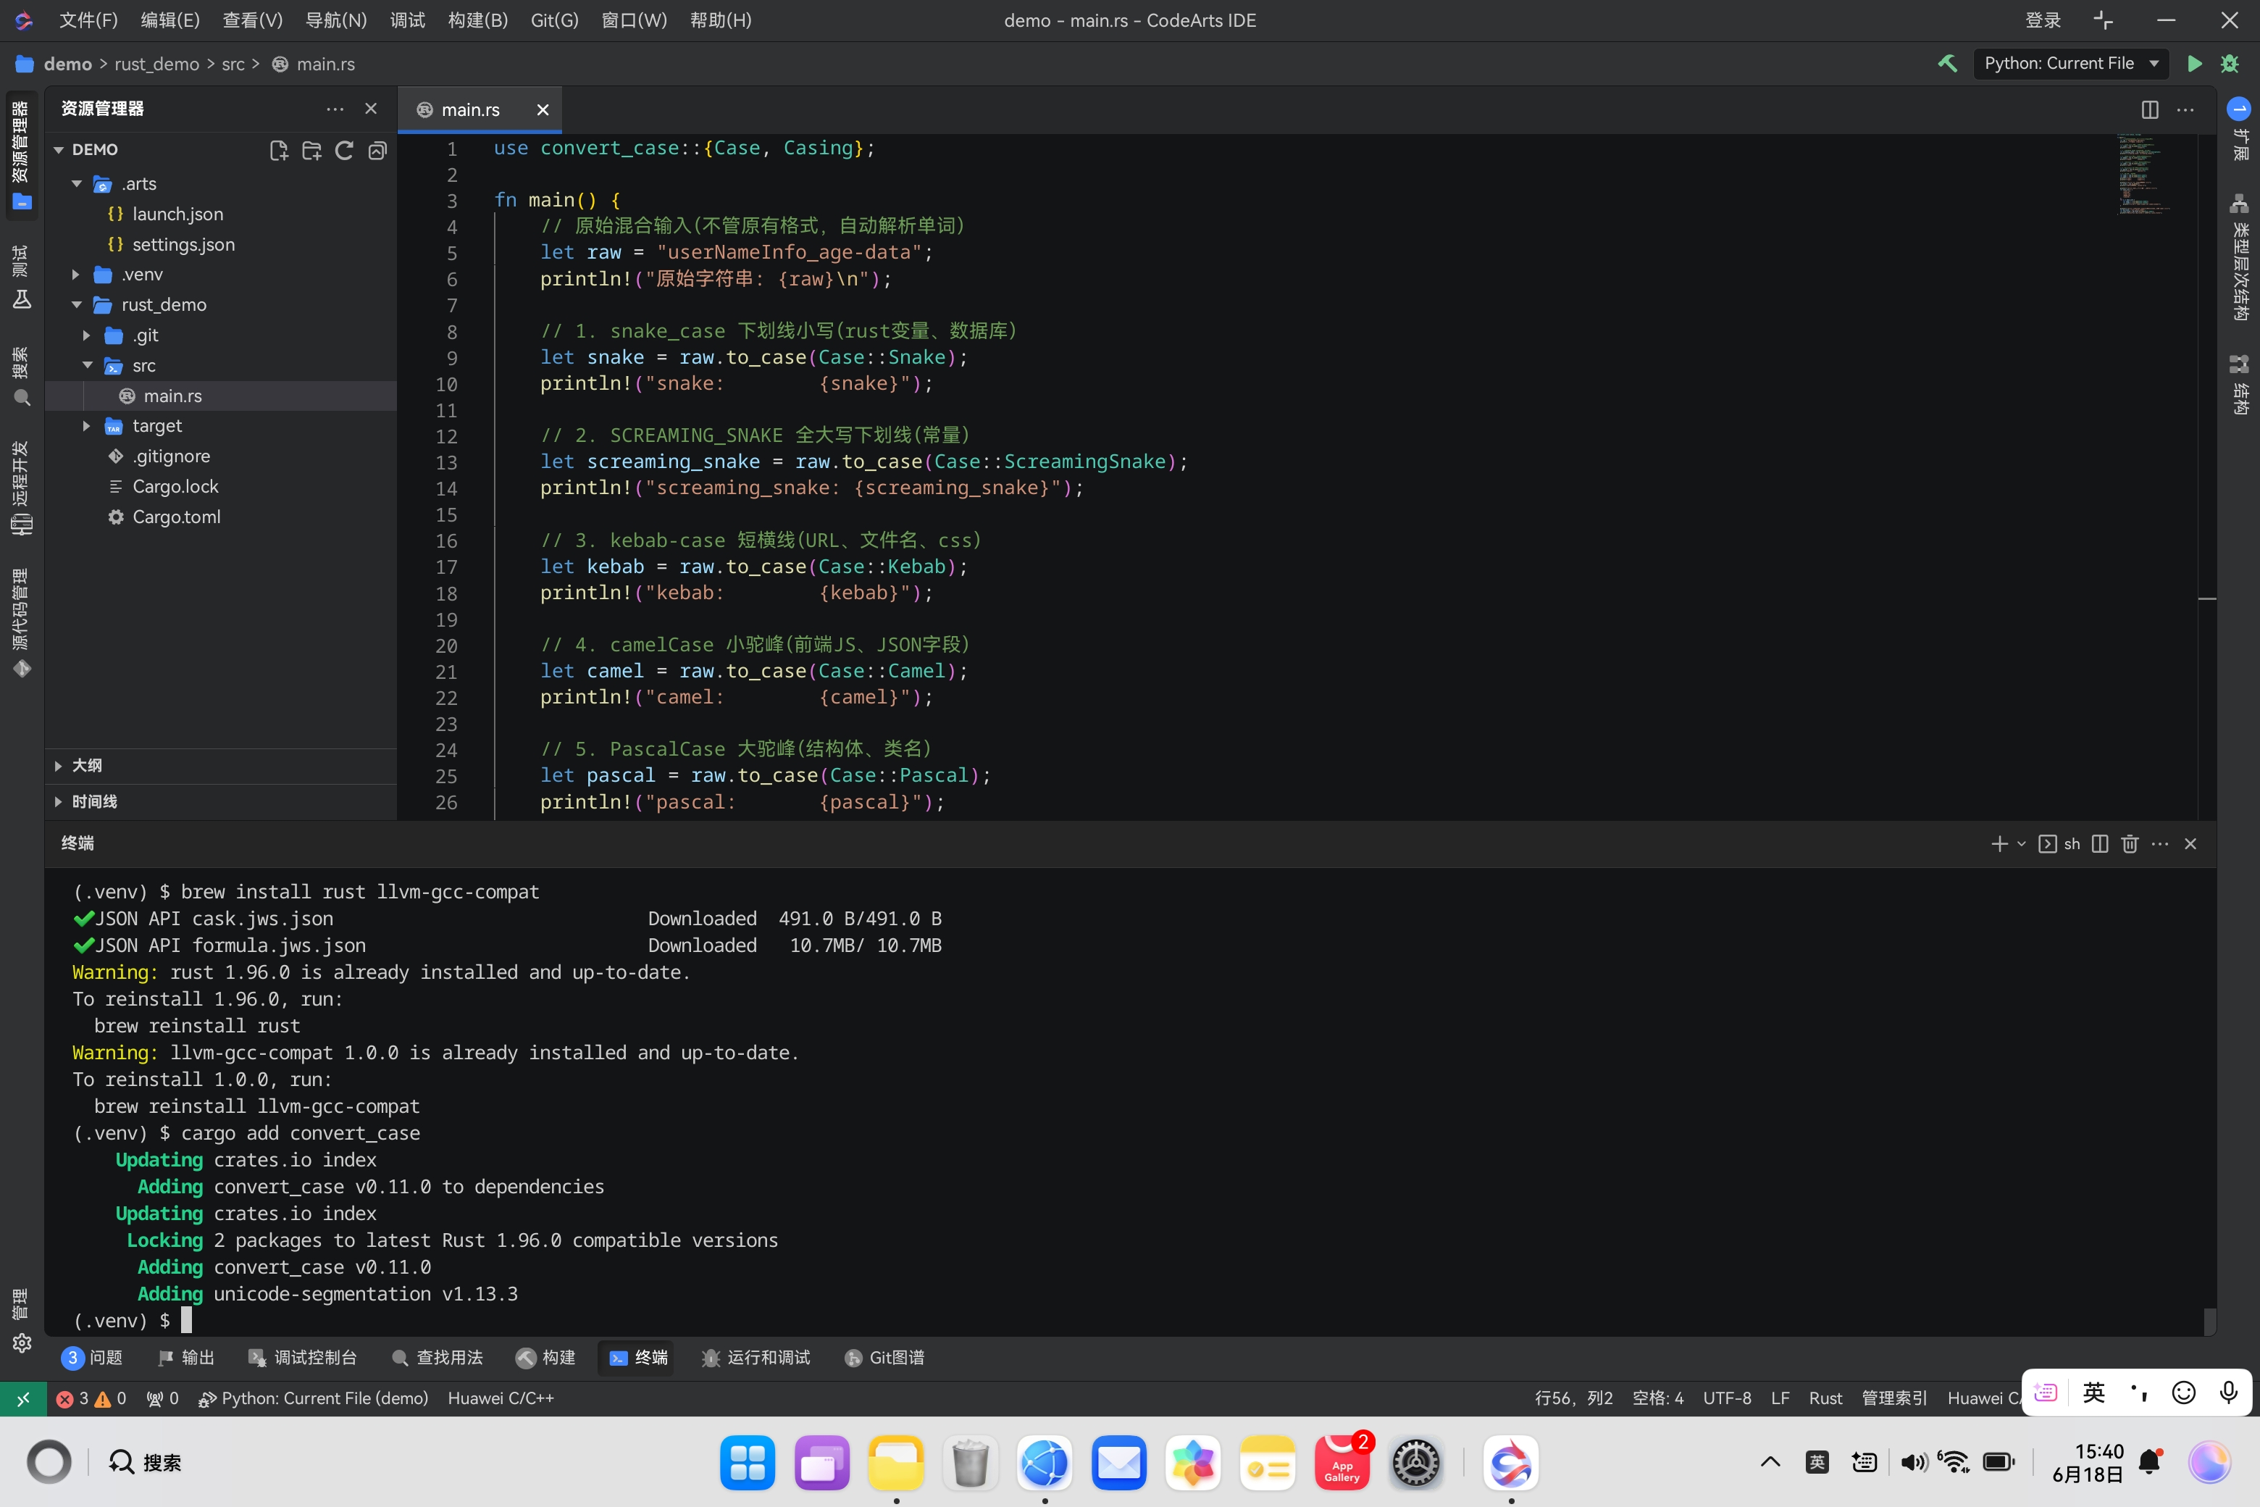Click Rust language mode in status bar
Viewport: 2260px width, 1507px height.
[x=1825, y=1398]
